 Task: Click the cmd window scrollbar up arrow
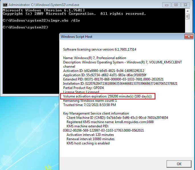(188, 11)
